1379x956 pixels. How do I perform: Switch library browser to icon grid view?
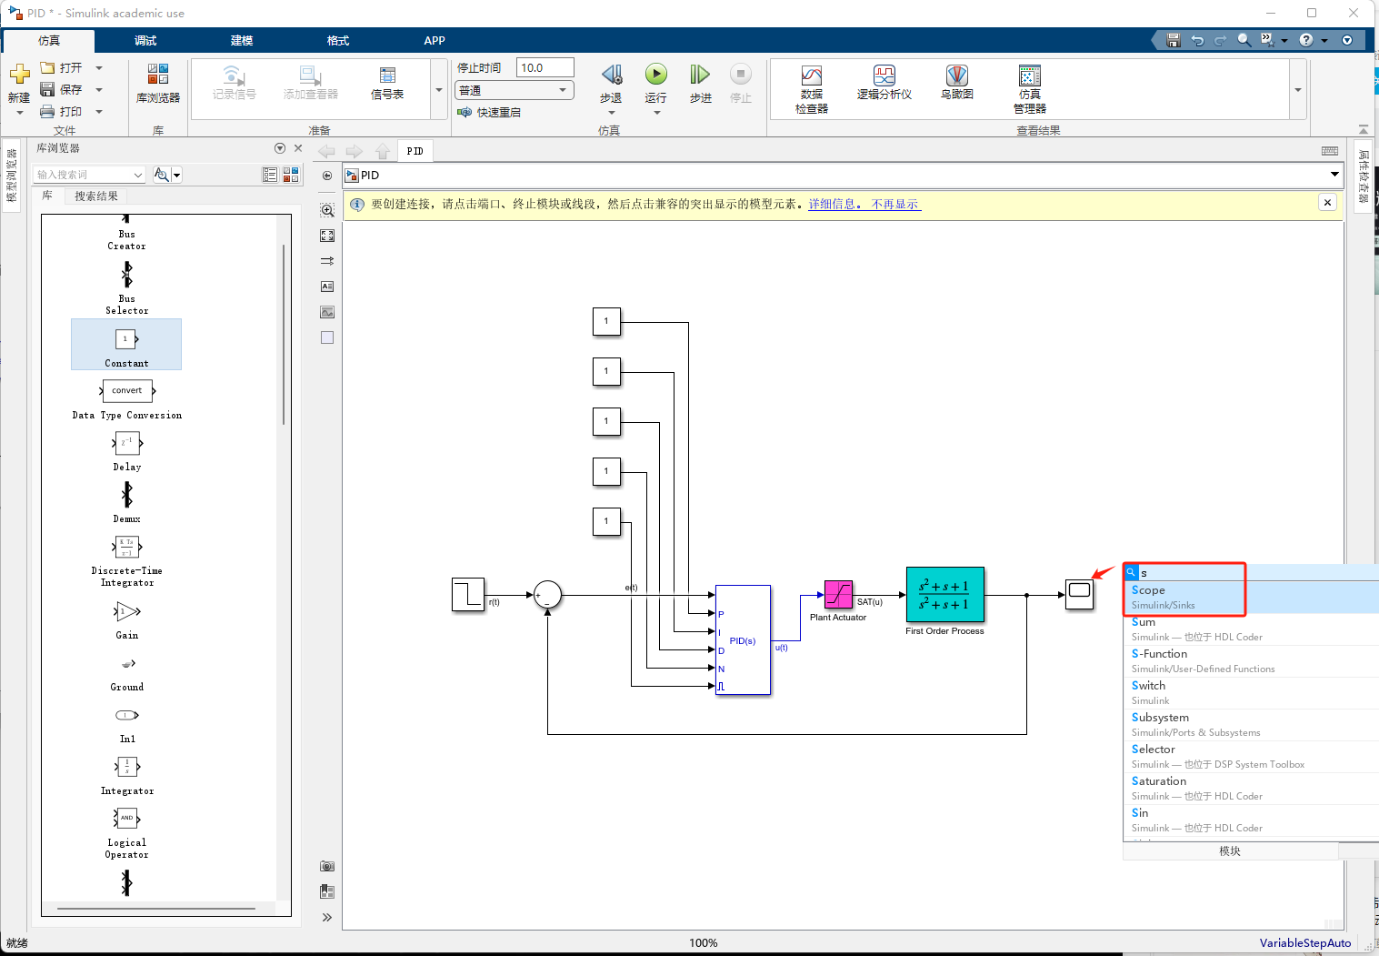point(291,175)
